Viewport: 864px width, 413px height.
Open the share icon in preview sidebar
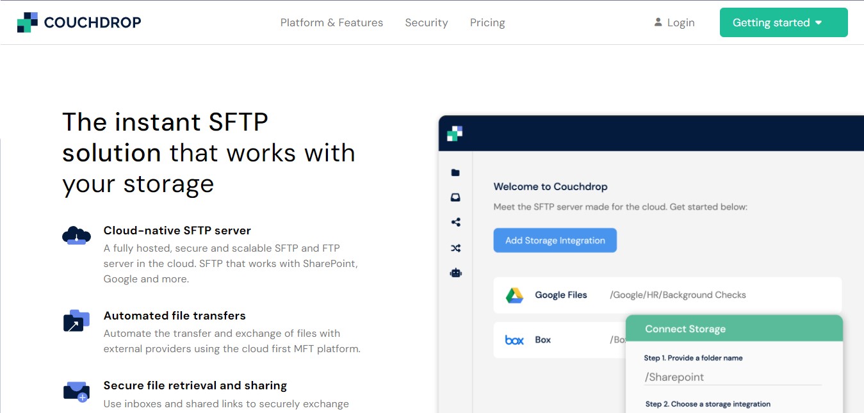pos(455,223)
